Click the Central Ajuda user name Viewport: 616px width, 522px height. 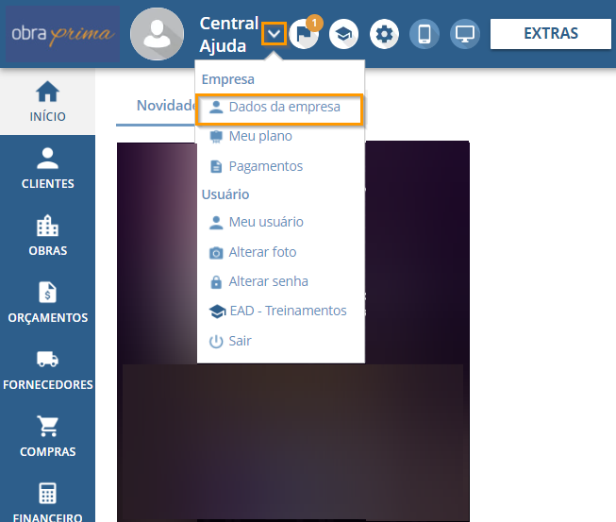pos(228,35)
